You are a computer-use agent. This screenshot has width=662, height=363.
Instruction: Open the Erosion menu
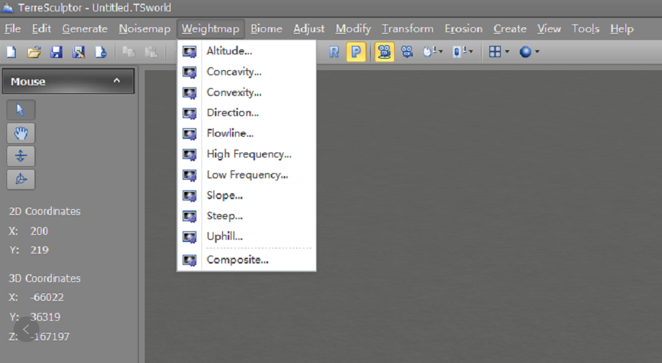(x=464, y=29)
